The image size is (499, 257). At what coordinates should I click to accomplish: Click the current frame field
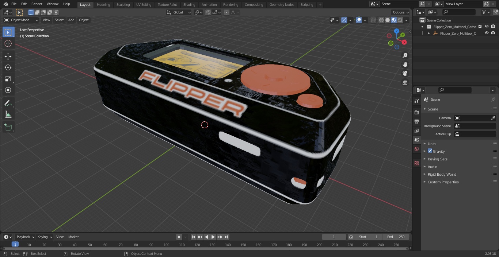pyautogui.click(x=334, y=237)
